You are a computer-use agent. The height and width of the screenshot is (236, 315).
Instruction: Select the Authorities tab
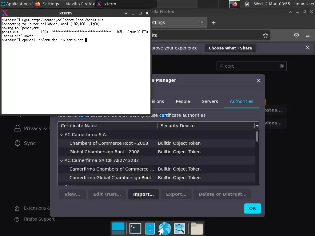(241, 101)
